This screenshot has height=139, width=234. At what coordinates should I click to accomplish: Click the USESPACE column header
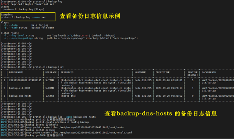51,72
